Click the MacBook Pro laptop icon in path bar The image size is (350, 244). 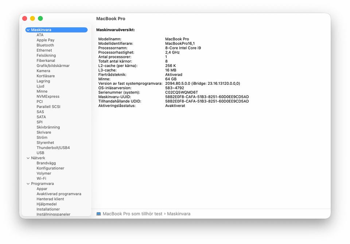pyautogui.click(x=99, y=214)
